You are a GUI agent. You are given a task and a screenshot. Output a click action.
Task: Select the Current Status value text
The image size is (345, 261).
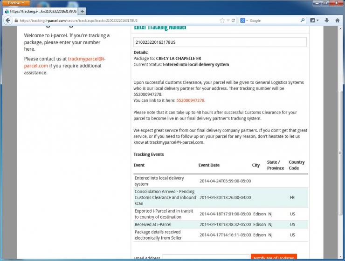pyautogui.click(x=196, y=65)
